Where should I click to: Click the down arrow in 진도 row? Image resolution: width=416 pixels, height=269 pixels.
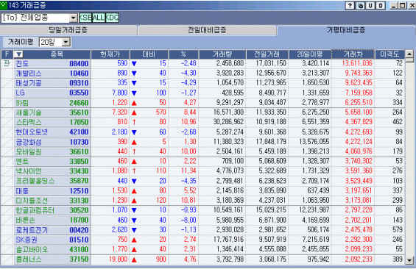coord(134,64)
